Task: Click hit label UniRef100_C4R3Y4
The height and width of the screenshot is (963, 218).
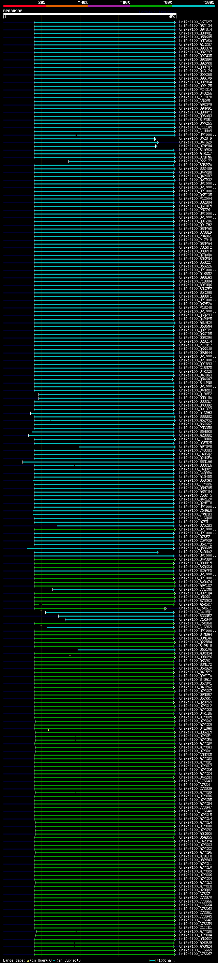Action: click(x=195, y=841)
